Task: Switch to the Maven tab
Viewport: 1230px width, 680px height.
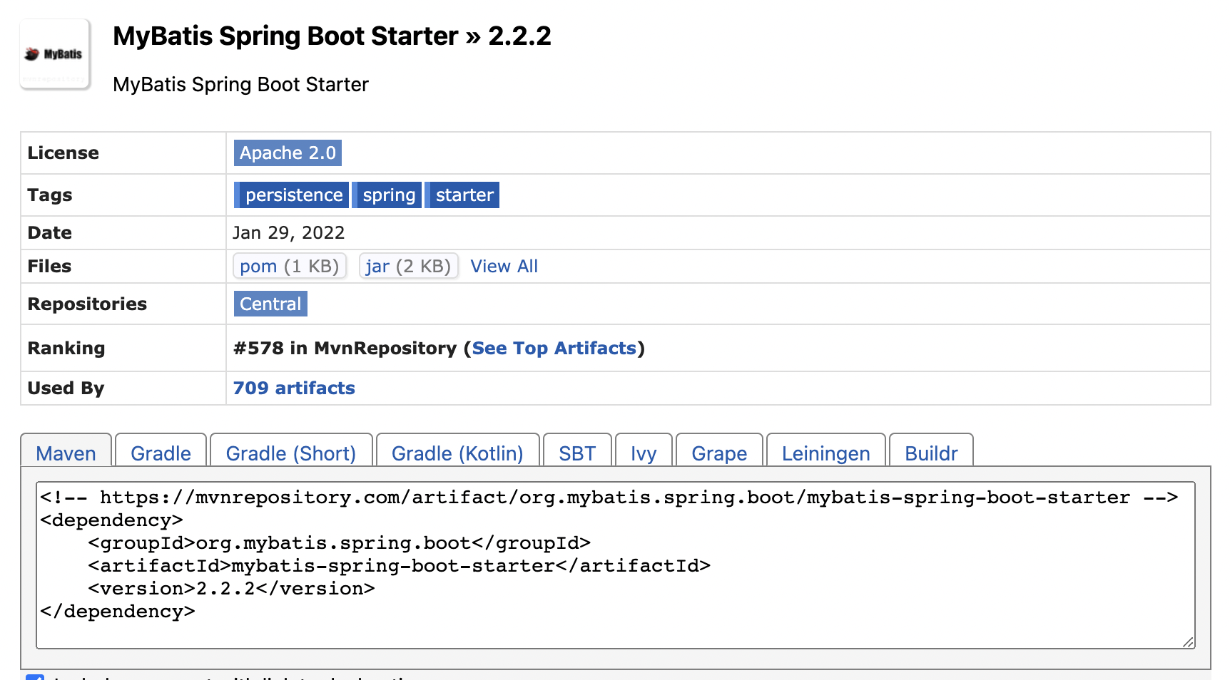Action: 66,452
